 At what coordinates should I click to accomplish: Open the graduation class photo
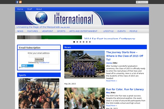pyautogui.click(x=84, y=65)
